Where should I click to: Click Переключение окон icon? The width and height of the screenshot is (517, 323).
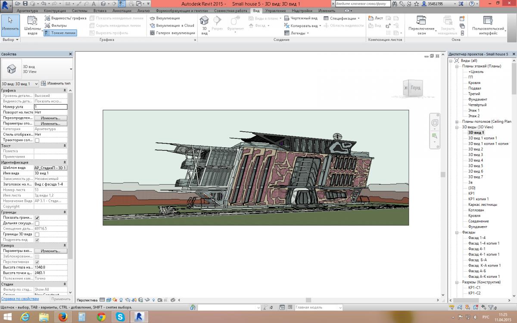[421, 21]
